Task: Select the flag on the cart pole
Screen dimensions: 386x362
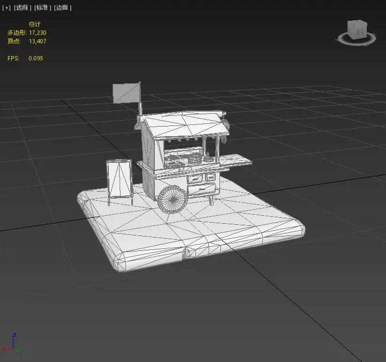Action: (x=127, y=93)
